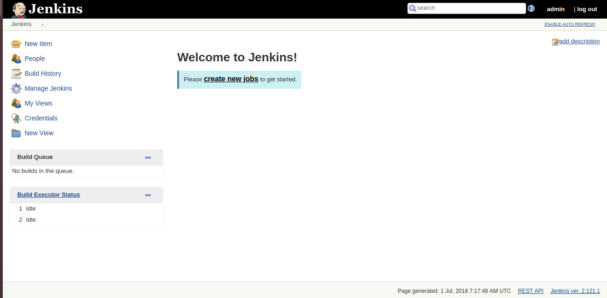The width and height of the screenshot is (607, 298).
Task: Click the log out link
Action: click(587, 9)
